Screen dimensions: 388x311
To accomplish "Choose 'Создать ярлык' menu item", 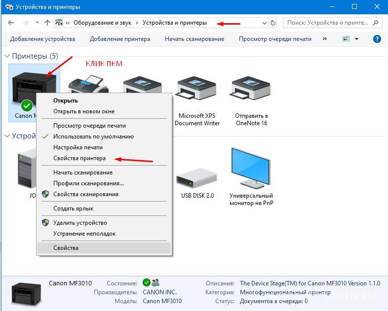I will pyautogui.click(x=104, y=209).
